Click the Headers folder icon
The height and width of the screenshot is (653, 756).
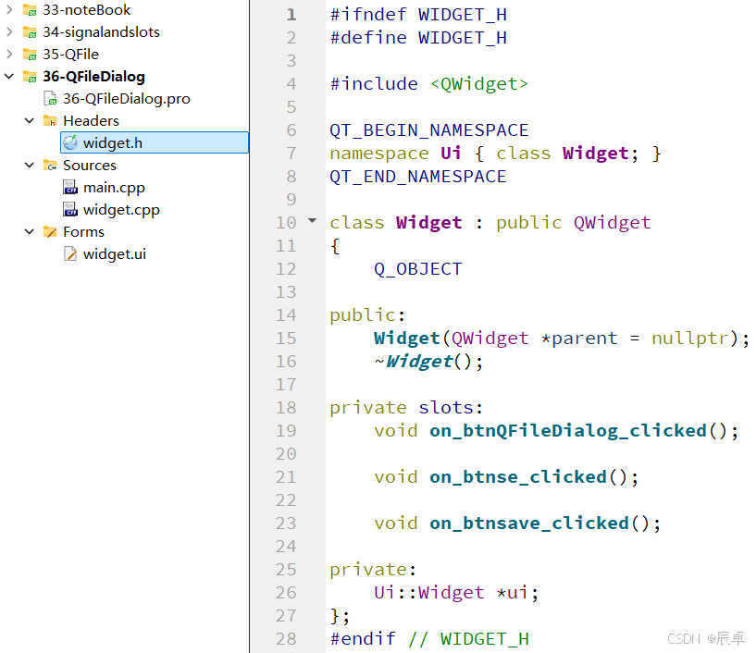(x=50, y=120)
